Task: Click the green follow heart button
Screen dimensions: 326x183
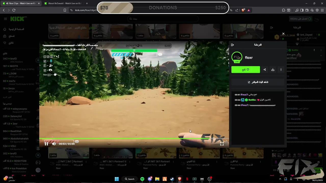Action: [246, 70]
